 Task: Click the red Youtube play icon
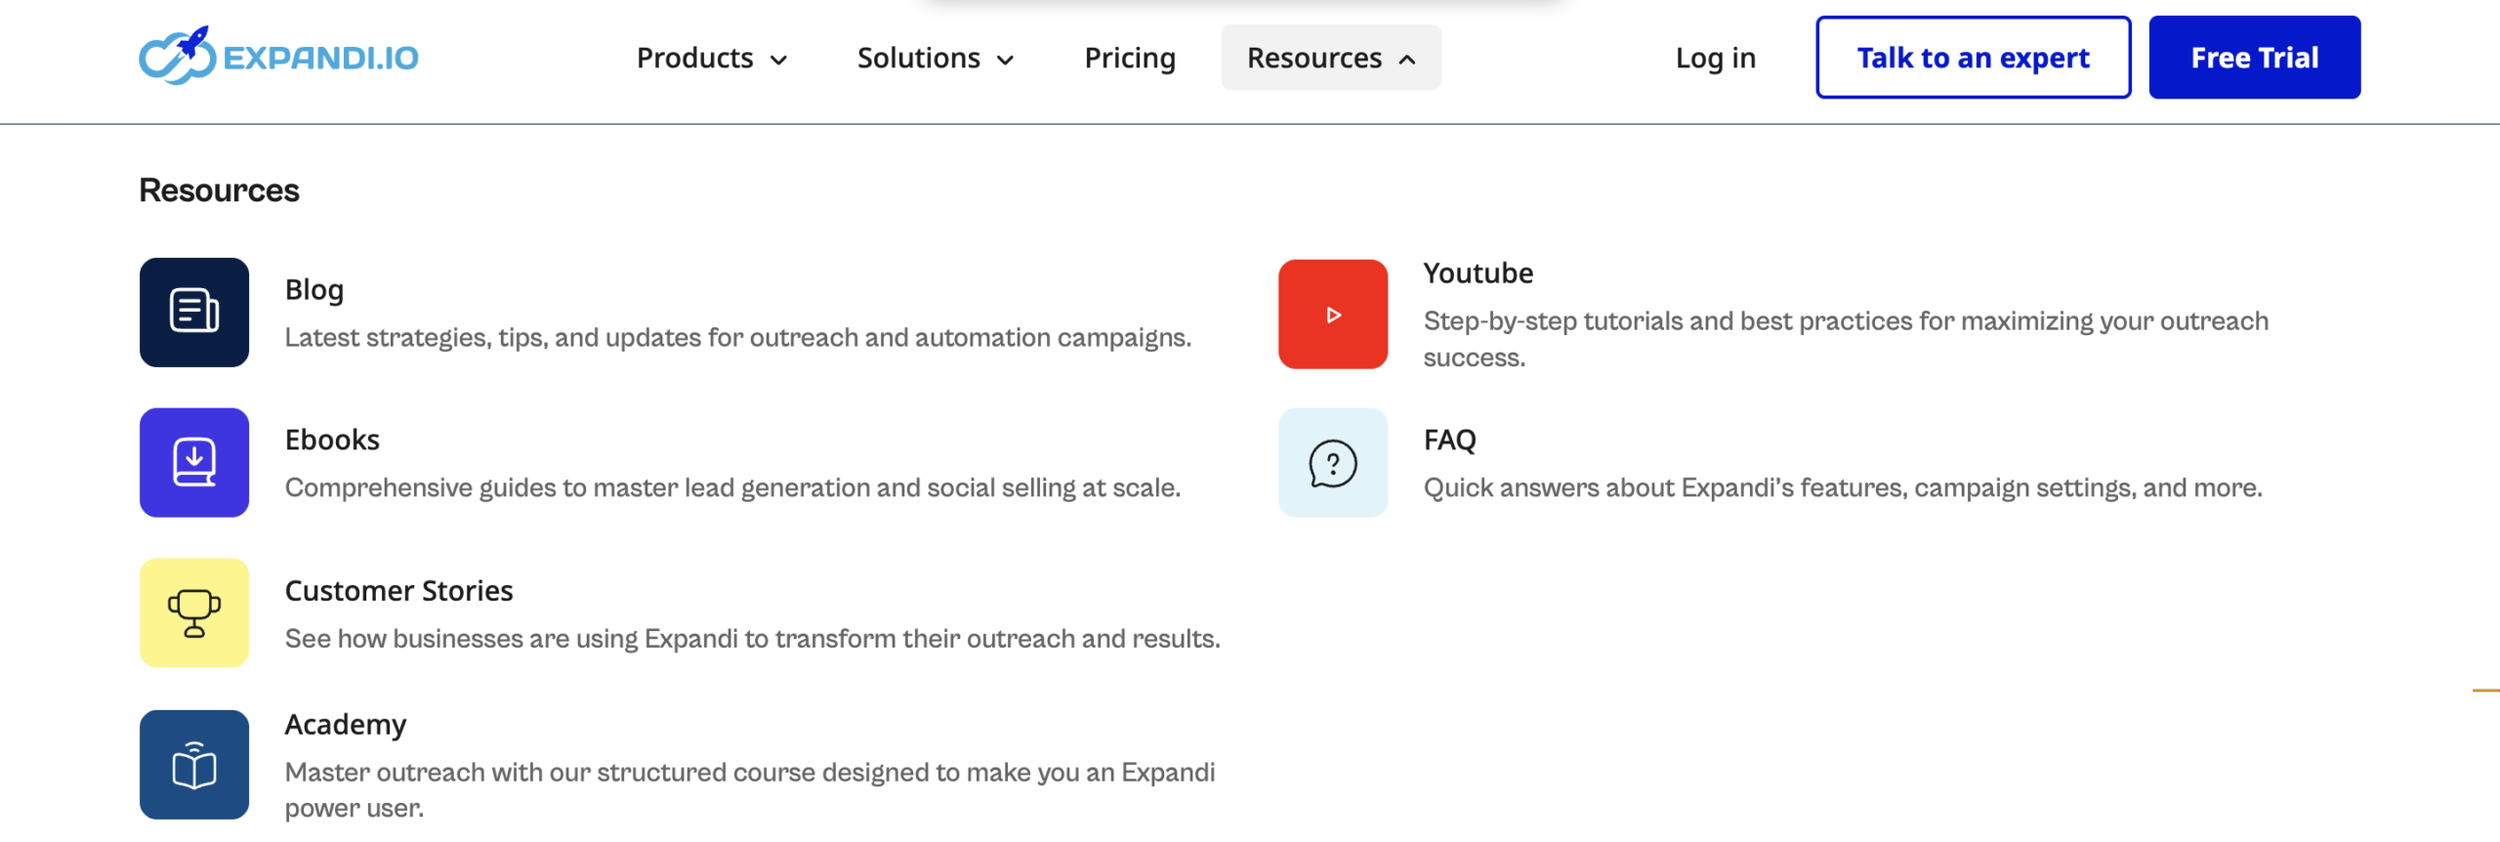click(x=1333, y=315)
